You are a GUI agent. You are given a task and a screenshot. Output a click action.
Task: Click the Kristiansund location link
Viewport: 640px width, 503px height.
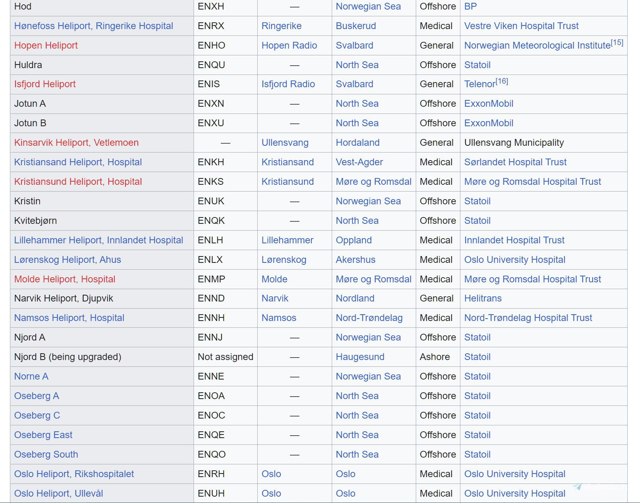tap(288, 182)
